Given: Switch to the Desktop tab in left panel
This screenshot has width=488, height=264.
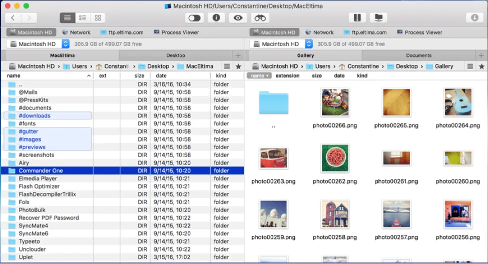Looking at the screenshot, I should tap(176, 55).
